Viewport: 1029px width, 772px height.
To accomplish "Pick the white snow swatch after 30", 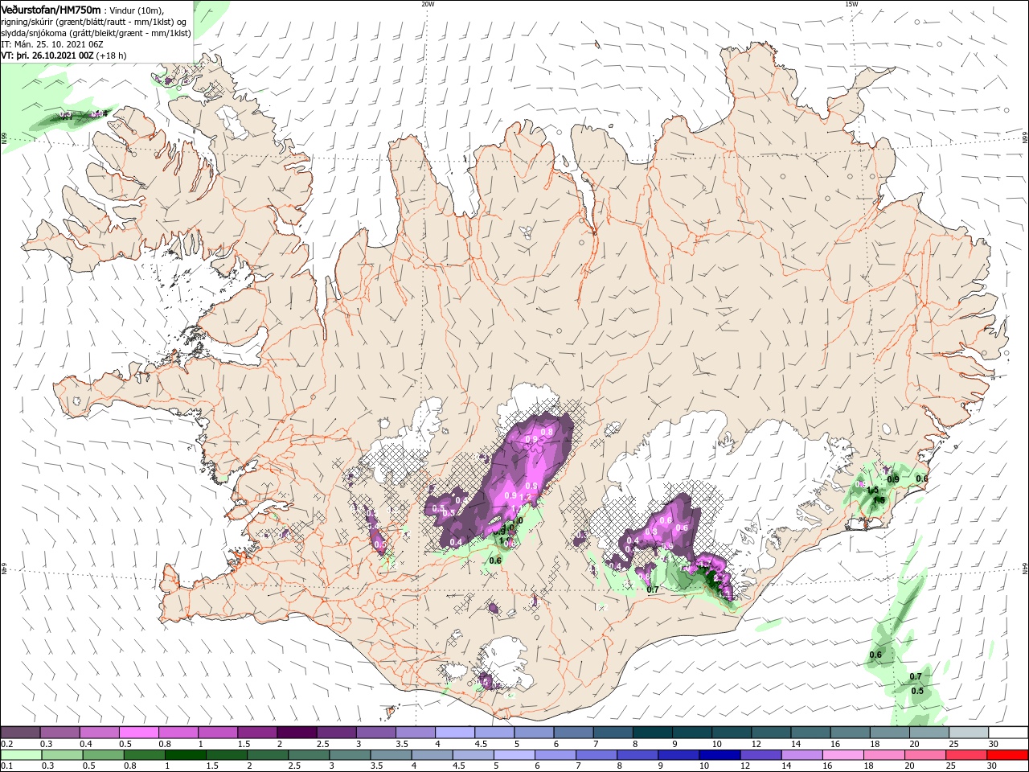I will [x=1010, y=733].
